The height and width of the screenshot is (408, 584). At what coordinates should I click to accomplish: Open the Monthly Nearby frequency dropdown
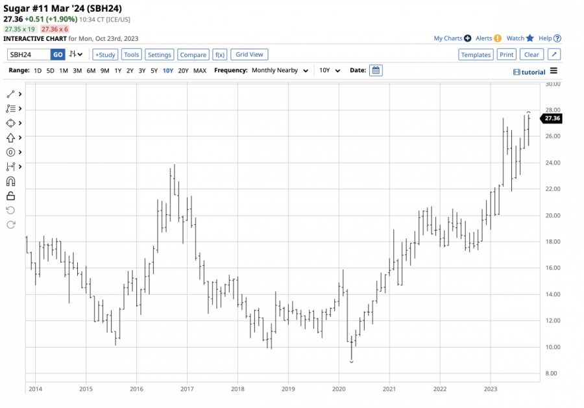tap(280, 70)
